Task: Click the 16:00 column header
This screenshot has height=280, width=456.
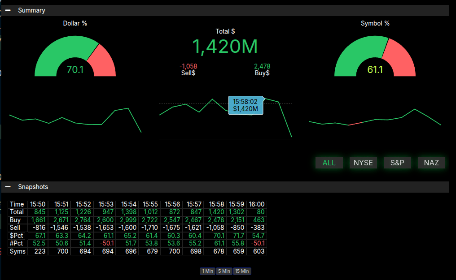Action: point(257,204)
